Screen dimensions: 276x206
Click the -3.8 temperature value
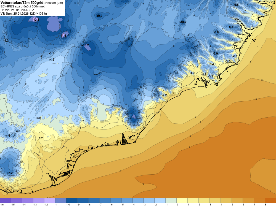click(x=18, y=131)
